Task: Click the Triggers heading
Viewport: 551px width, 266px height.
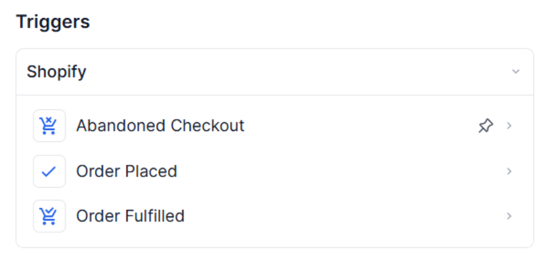Action: tap(53, 22)
